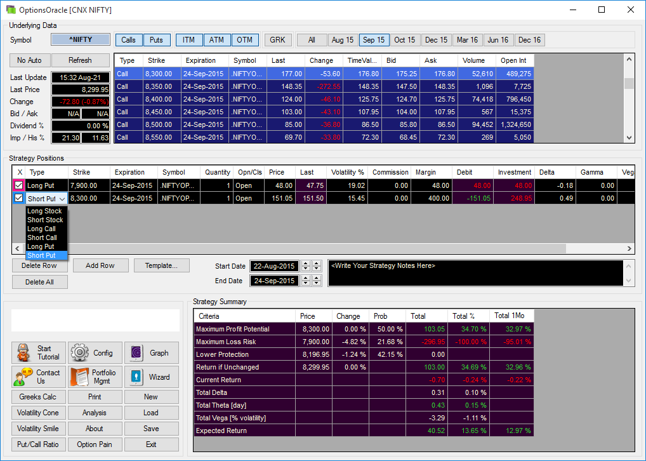Image resolution: width=646 pixels, height=461 pixels.
Task: Filter by Jun 16 expiration
Action: pyautogui.click(x=498, y=40)
